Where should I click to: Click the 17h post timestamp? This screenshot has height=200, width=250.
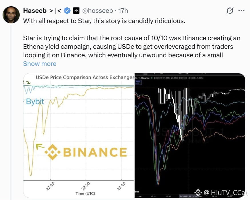[123, 11]
